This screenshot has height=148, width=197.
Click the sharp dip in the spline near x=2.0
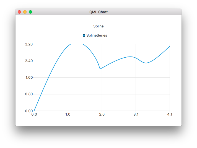pyautogui.click(x=100, y=68)
